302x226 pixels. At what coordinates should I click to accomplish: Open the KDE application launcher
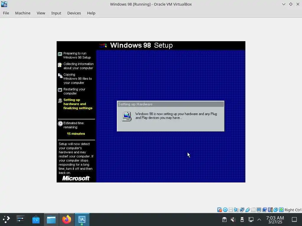coord(6,219)
